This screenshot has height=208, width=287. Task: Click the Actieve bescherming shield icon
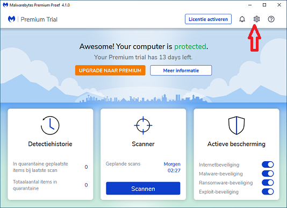click(x=236, y=125)
